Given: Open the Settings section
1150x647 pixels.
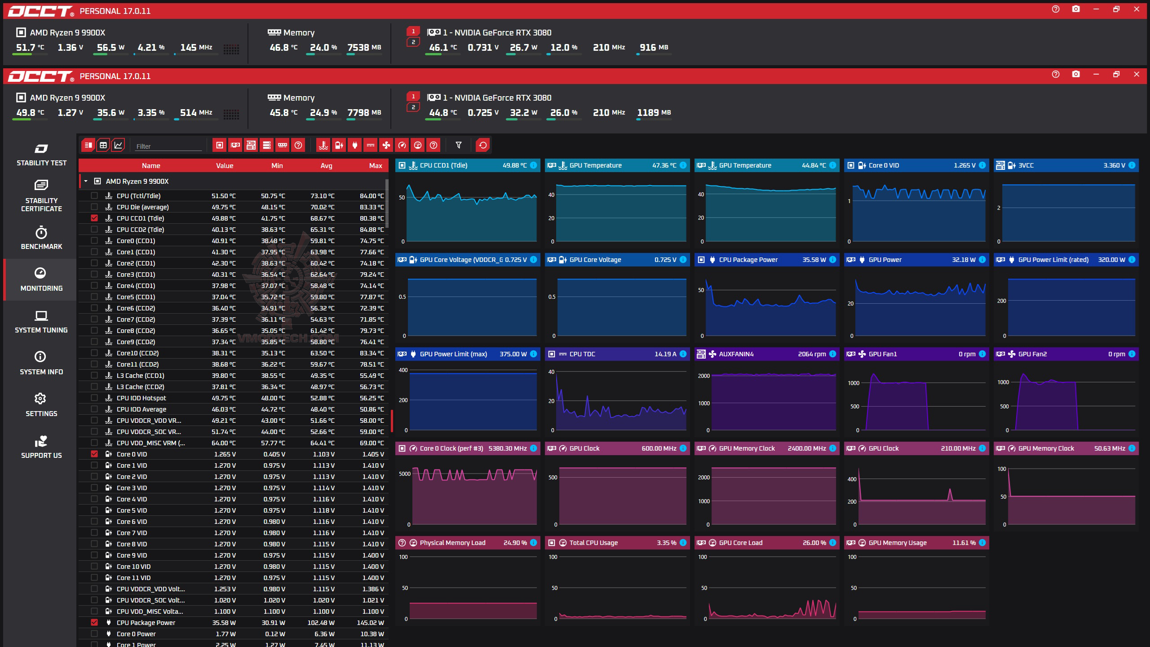Looking at the screenshot, I should 41,406.
